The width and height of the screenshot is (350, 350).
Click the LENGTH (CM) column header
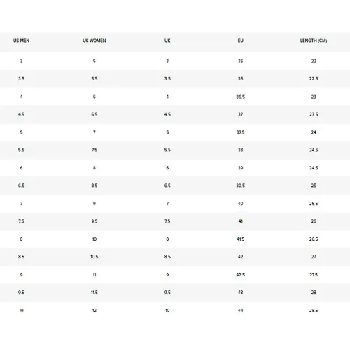(314, 41)
